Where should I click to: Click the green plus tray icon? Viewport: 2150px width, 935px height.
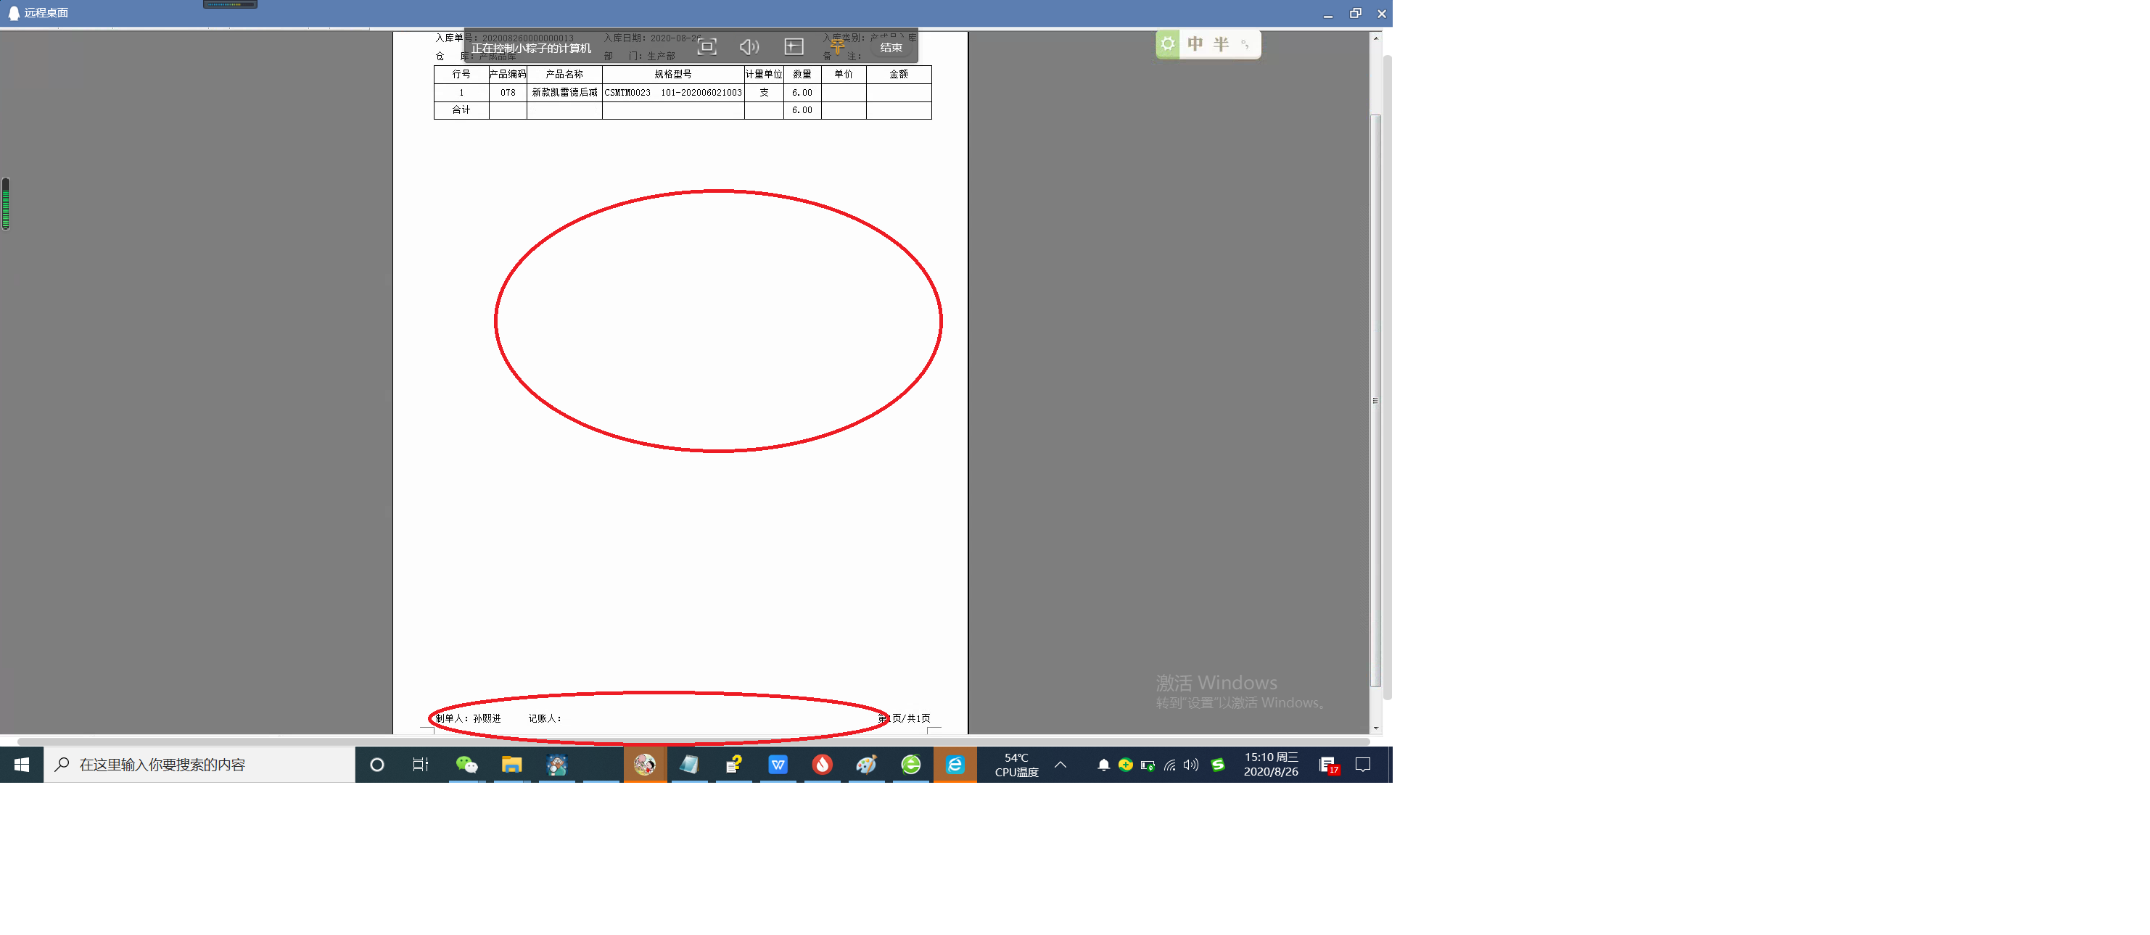(1125, 765)
